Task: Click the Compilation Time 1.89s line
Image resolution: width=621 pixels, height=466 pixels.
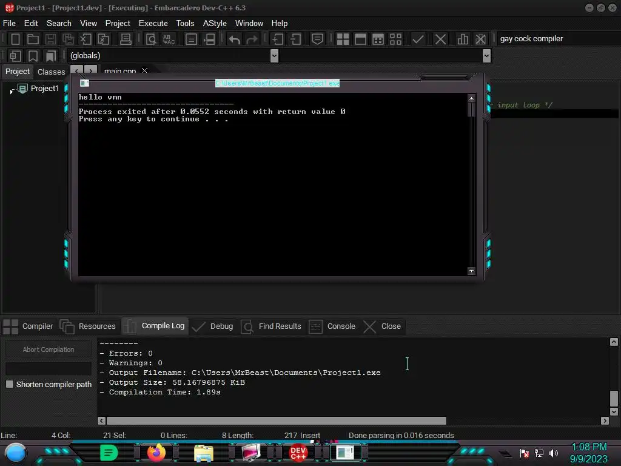Action: coord(160,392)
